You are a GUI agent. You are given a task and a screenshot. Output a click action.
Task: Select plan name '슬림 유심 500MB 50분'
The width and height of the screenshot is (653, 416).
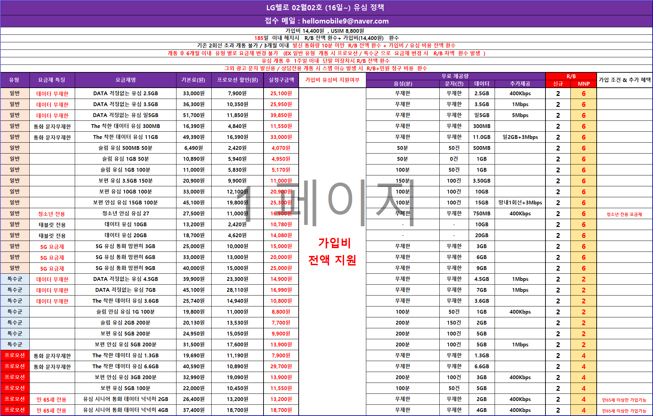(126, 148)
